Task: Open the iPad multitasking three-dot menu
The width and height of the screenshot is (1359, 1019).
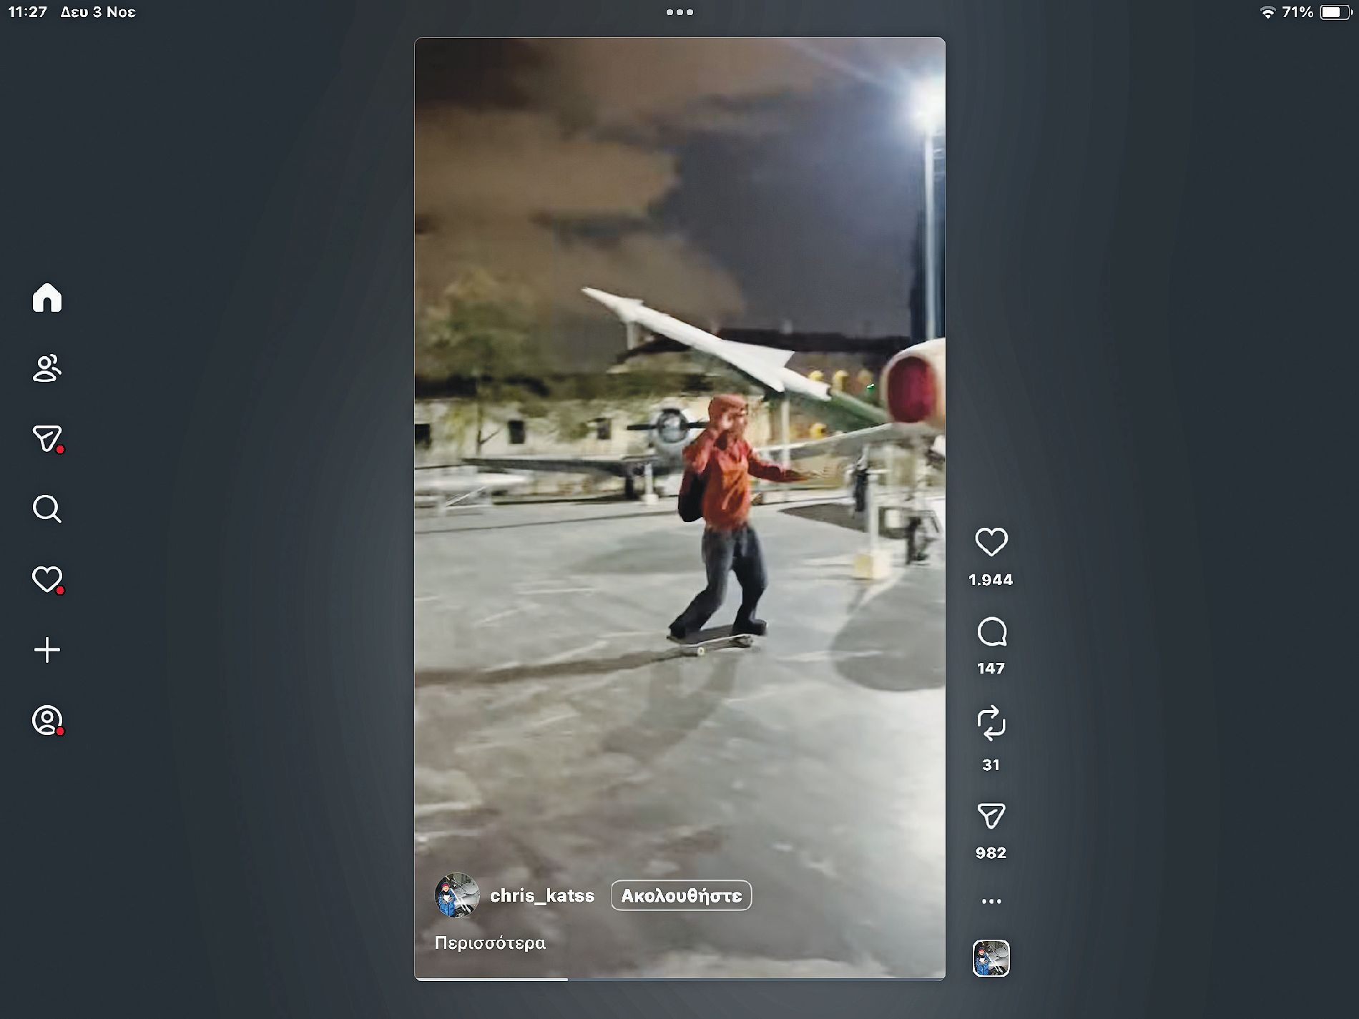Action: tap(679, 12)
